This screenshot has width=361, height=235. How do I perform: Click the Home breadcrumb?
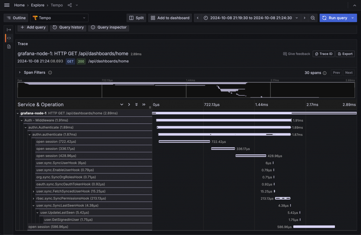point(19,5)
